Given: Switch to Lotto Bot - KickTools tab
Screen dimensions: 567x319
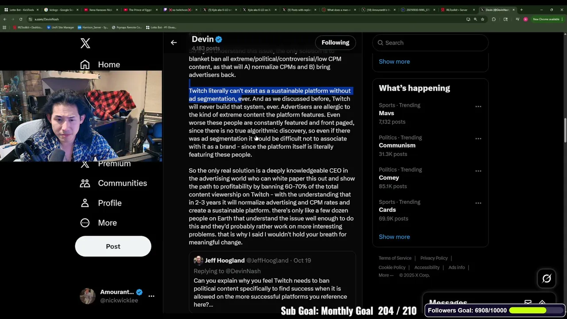Looking at the screenshot, I should tap(22, 10).
